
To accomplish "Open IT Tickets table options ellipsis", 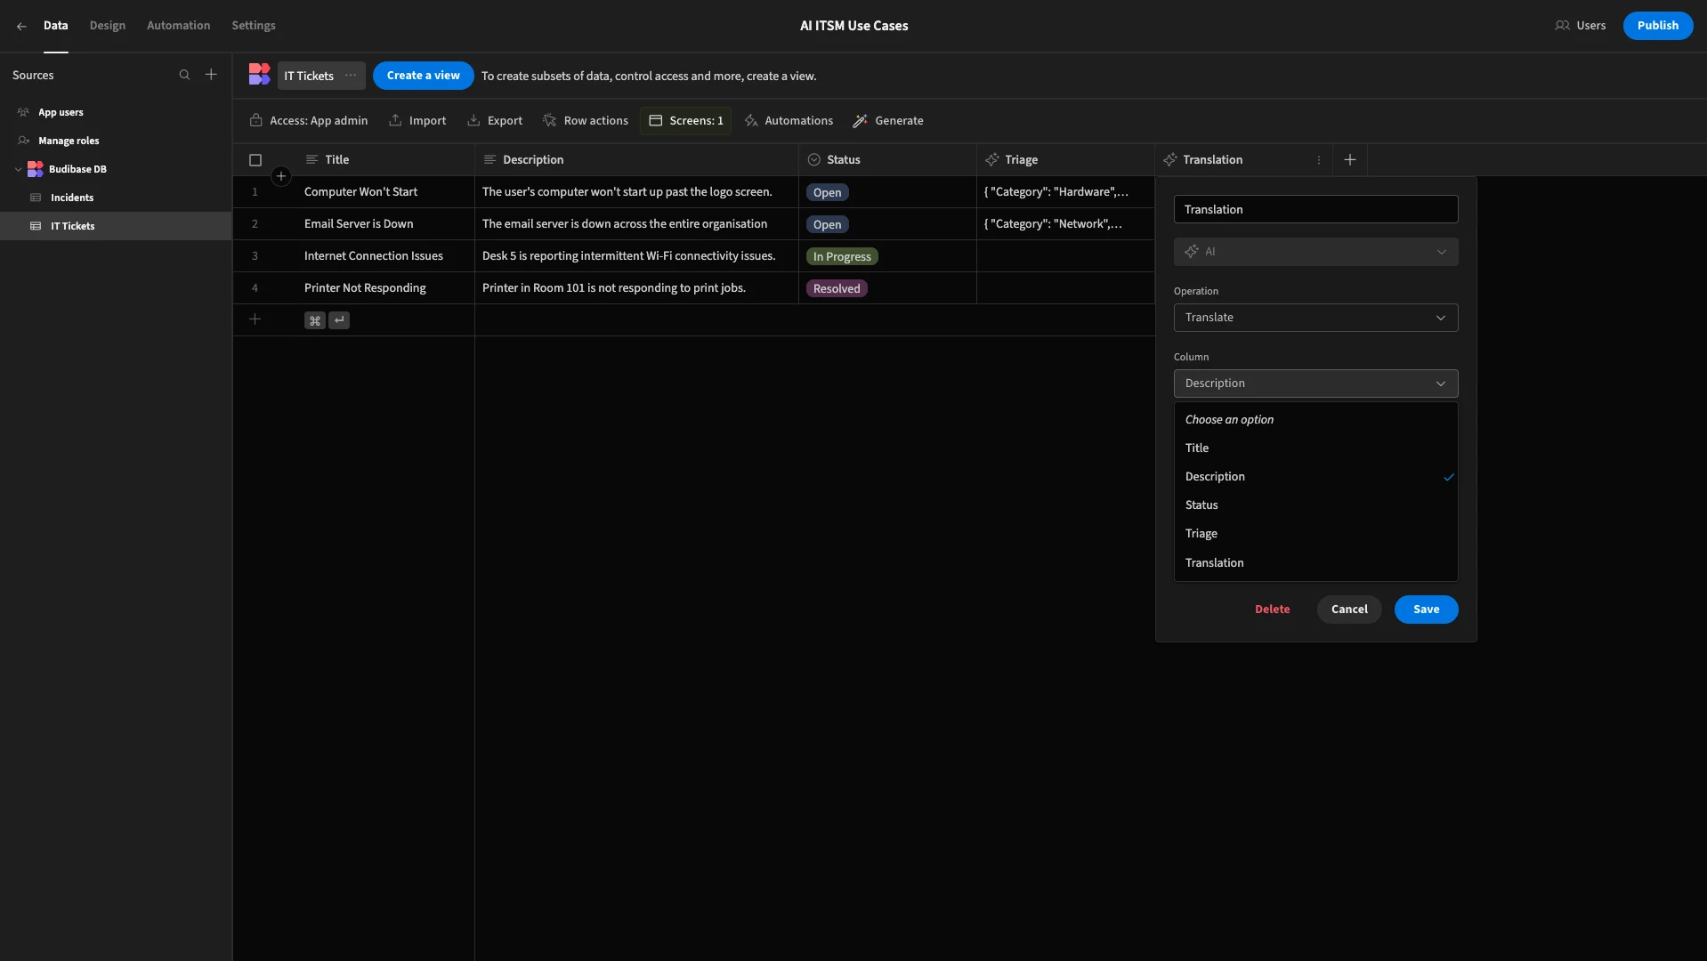I will click(x=351, y=76).
